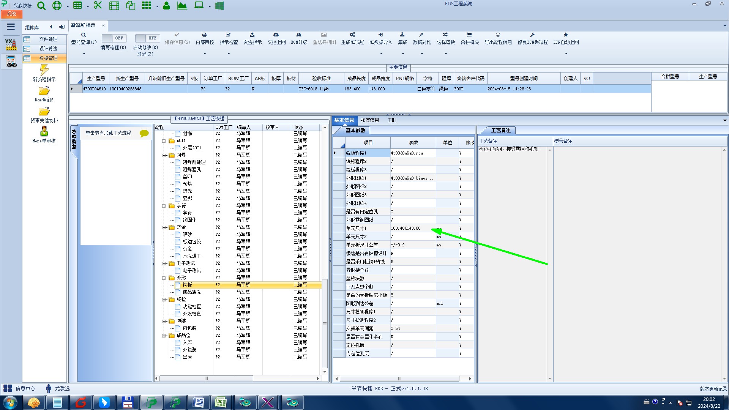The height and width of the screenshot is (410, 729).
Task: Click the Nope单审核 person icon
Action: [44, 131]
